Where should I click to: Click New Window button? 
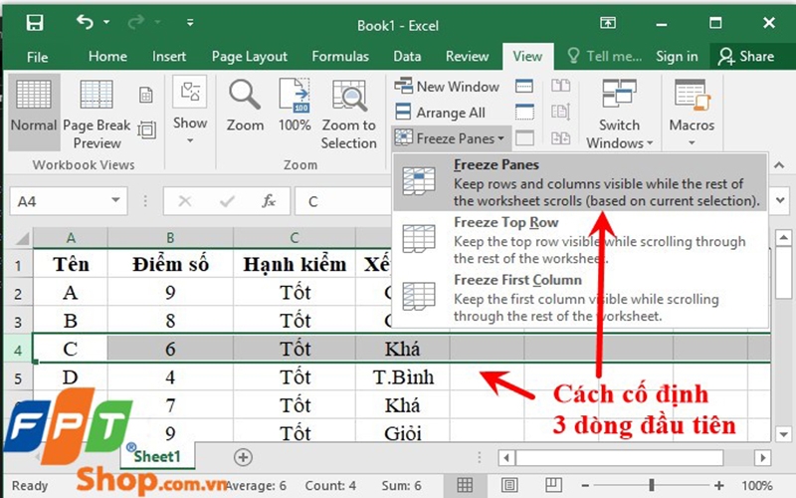(x=447, y=87)
